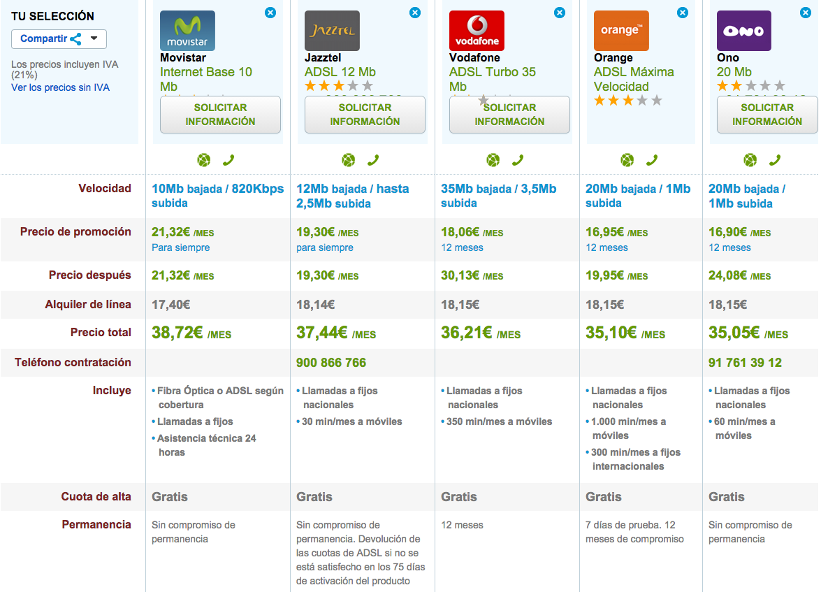Remove Vodafone from the comparison
821x592 pixels.
click(x=559, y=13)
